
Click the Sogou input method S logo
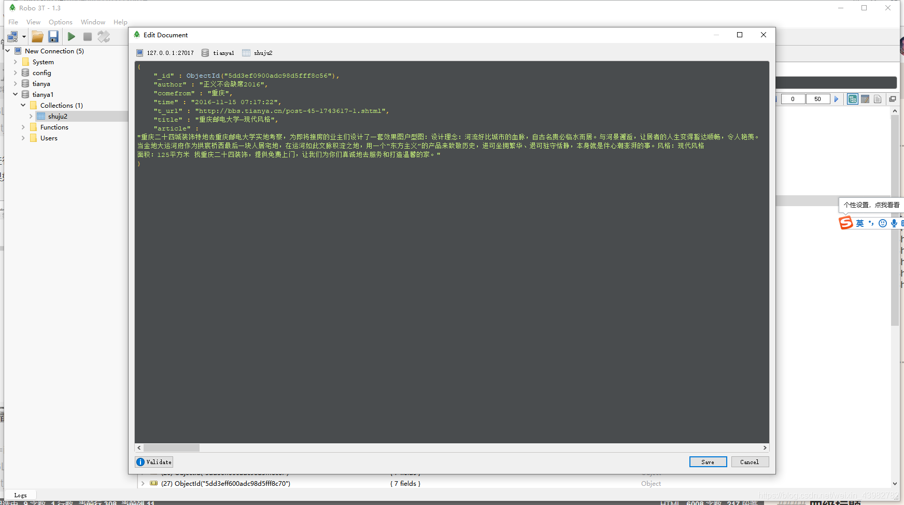[846, 223]
